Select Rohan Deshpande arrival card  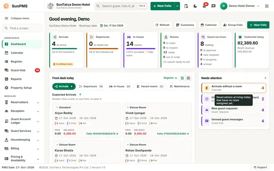point(157,152)
